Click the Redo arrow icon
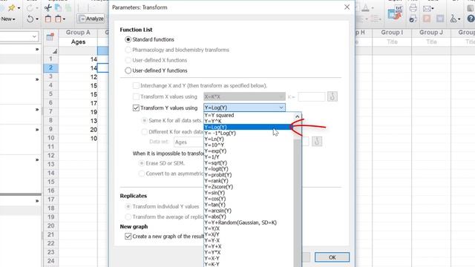Image resolution: width=475 pixels, height=267 pixels. [30, 8]
